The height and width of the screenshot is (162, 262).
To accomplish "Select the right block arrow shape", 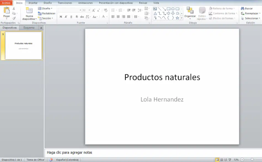I will tap(169, 13).
